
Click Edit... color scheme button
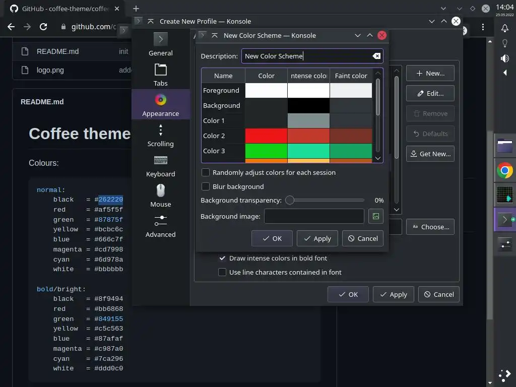pyautogui.click(x=430, y=93)
